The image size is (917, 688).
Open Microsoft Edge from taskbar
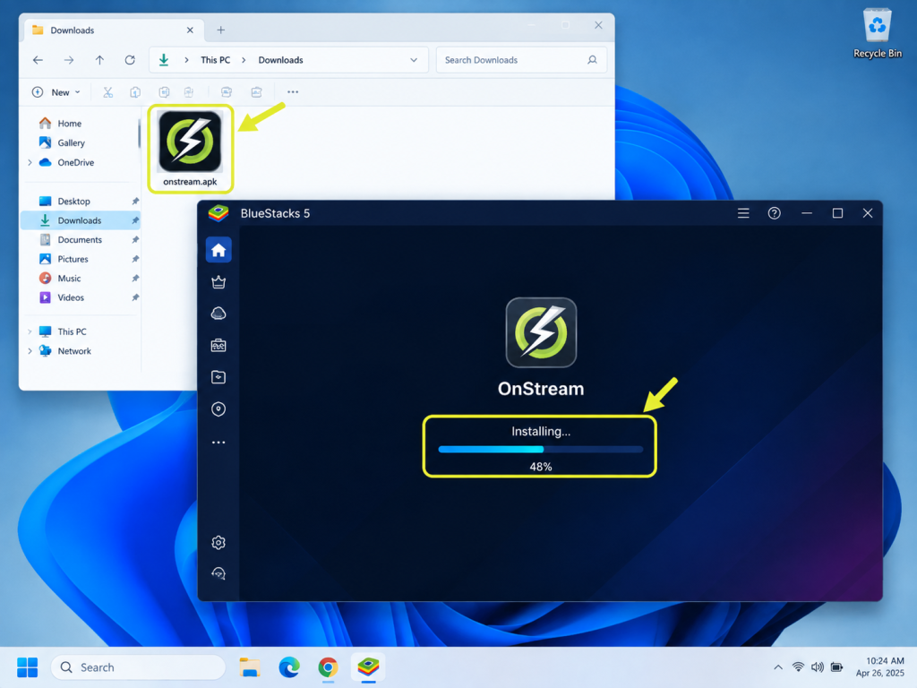(289, 666)
